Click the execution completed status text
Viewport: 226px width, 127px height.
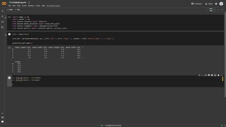pyautogui.click(x=113, y=126)
